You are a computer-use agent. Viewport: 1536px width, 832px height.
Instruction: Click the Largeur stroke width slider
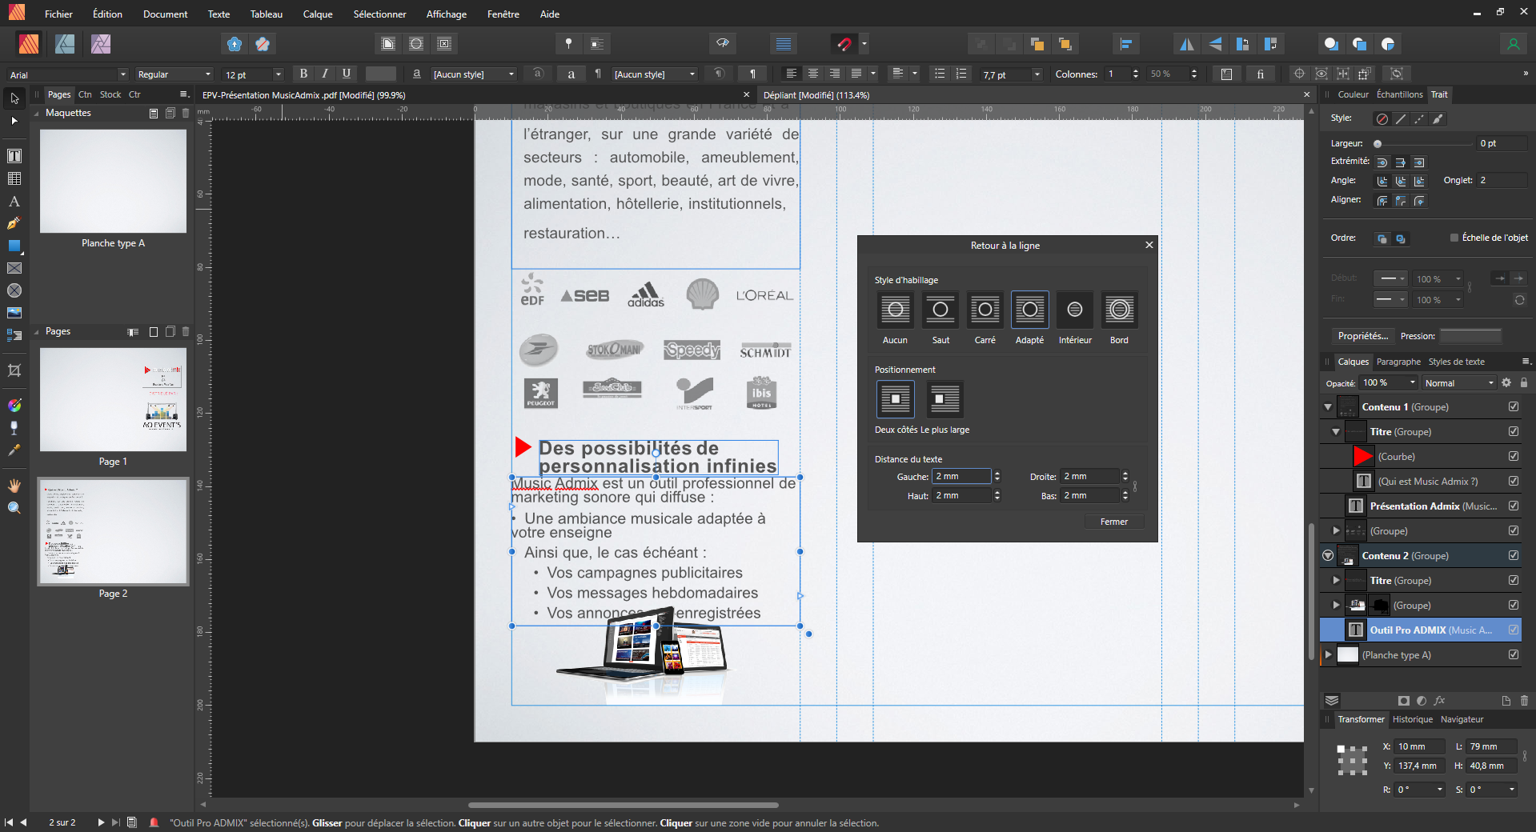[1425, 144]
